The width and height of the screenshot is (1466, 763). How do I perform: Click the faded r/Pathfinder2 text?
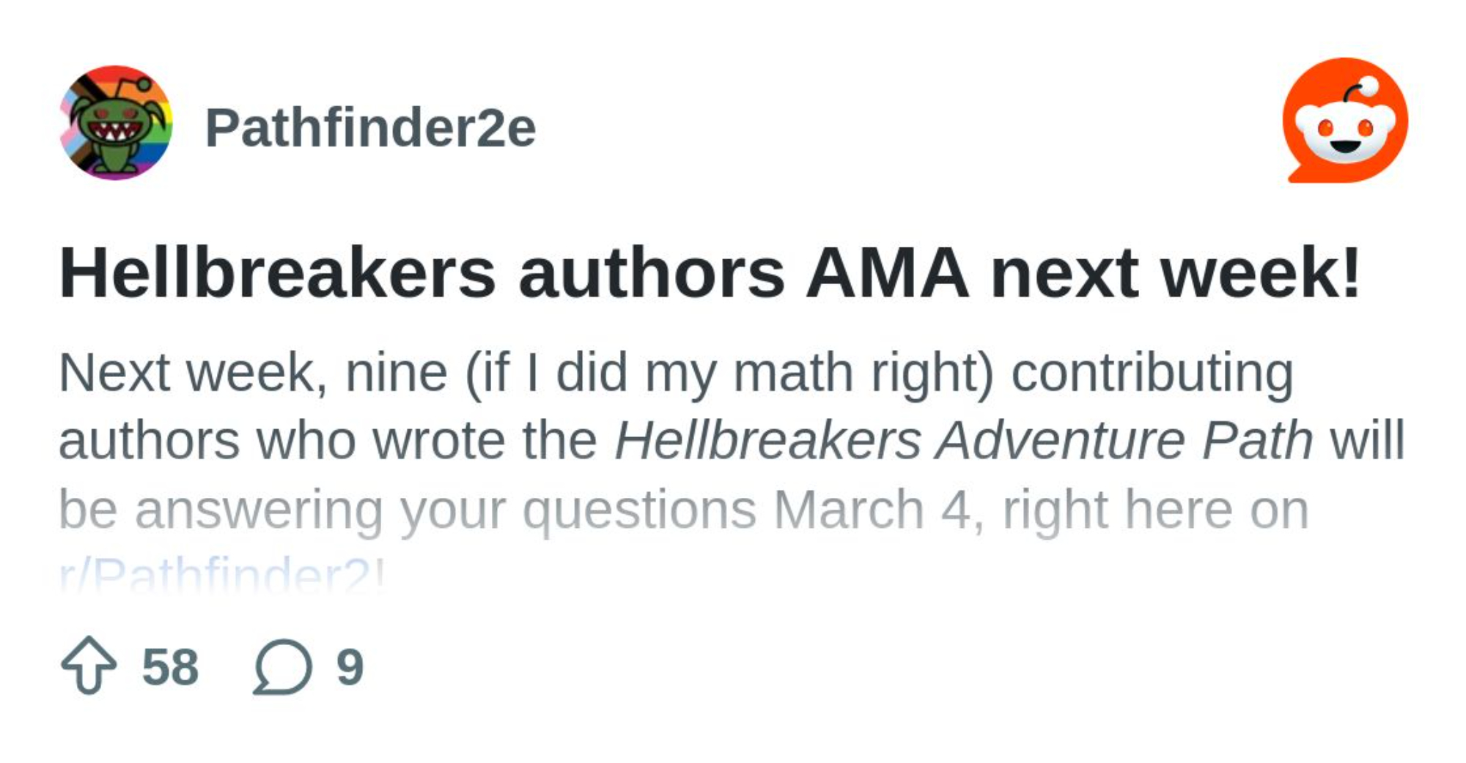tap(221, 576)
